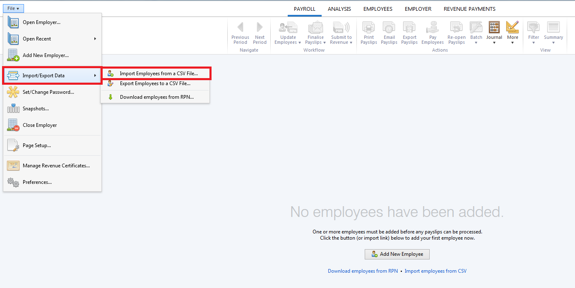Screen dimensions: 575x288
Task: Click the green download arrow icon
Action: pyautogui.click(x=110, y=97)
